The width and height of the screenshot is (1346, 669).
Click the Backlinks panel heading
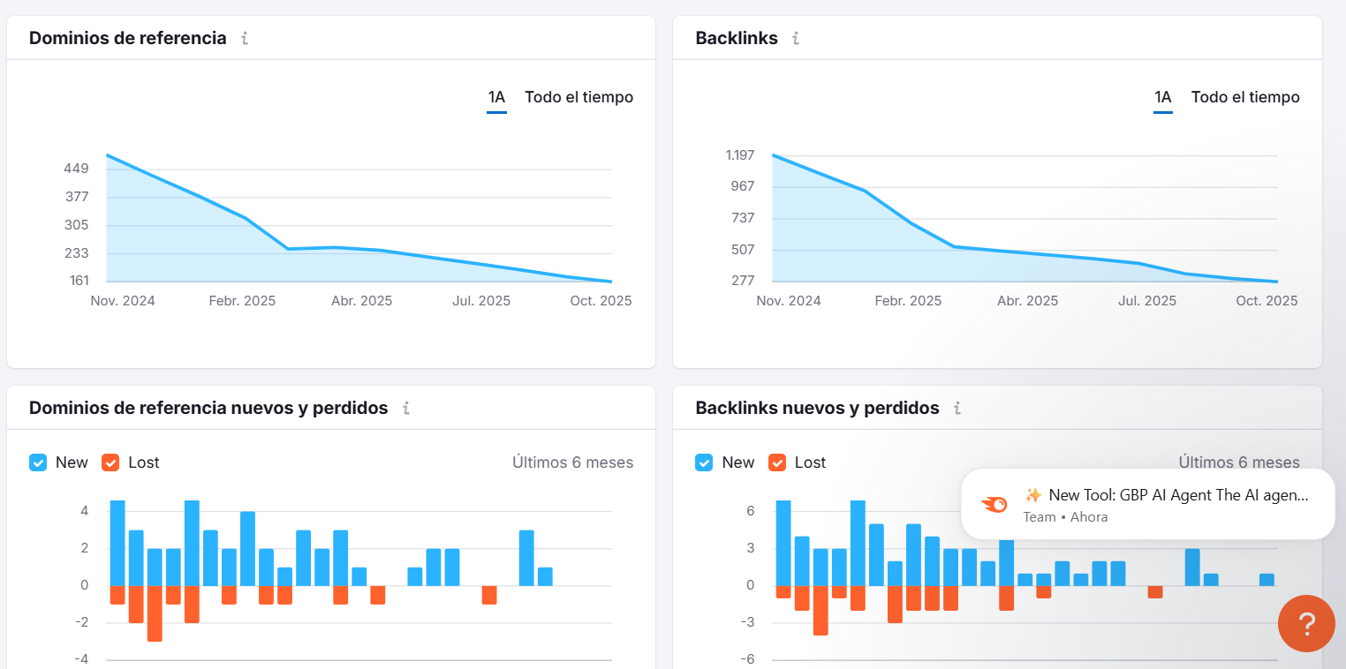[737, 39]
